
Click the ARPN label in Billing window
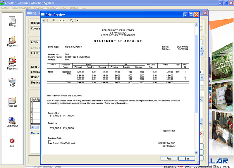click(x=35, y=42)
